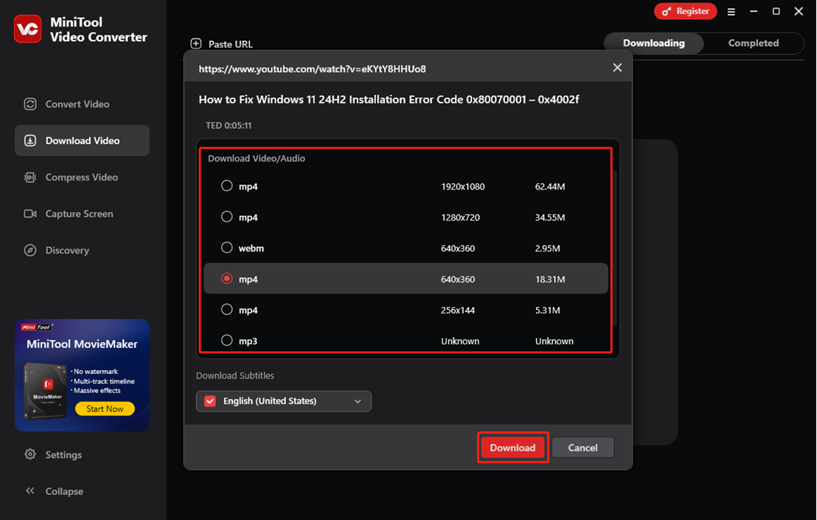Click the Discovery compass icon

tap(30, 250)
